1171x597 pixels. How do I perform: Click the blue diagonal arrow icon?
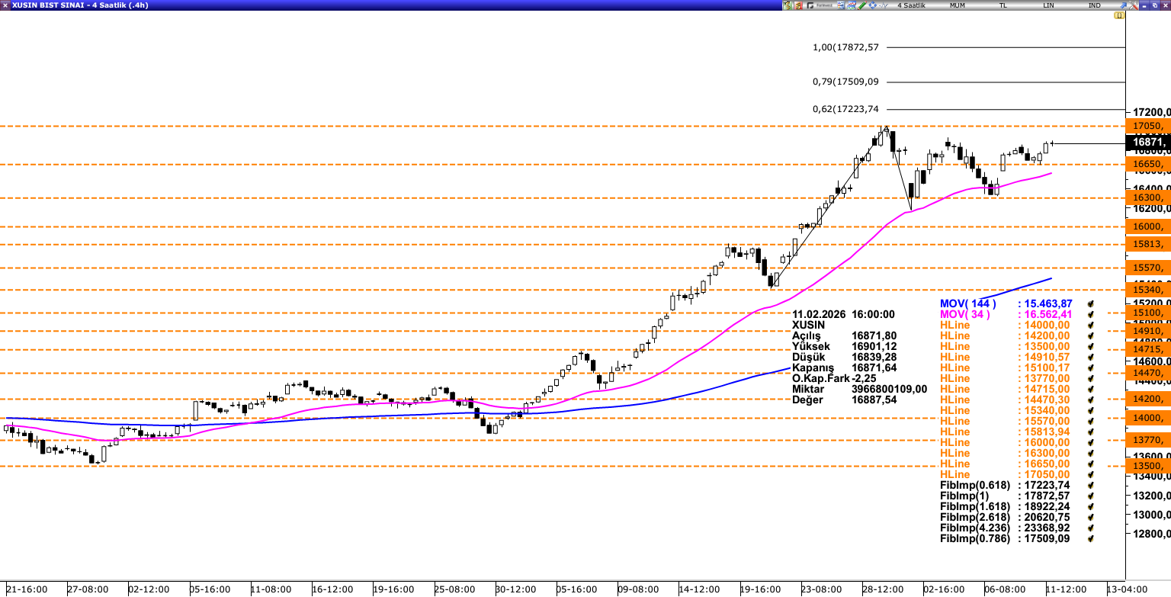pyautogui.click(x=1122, y=5)
